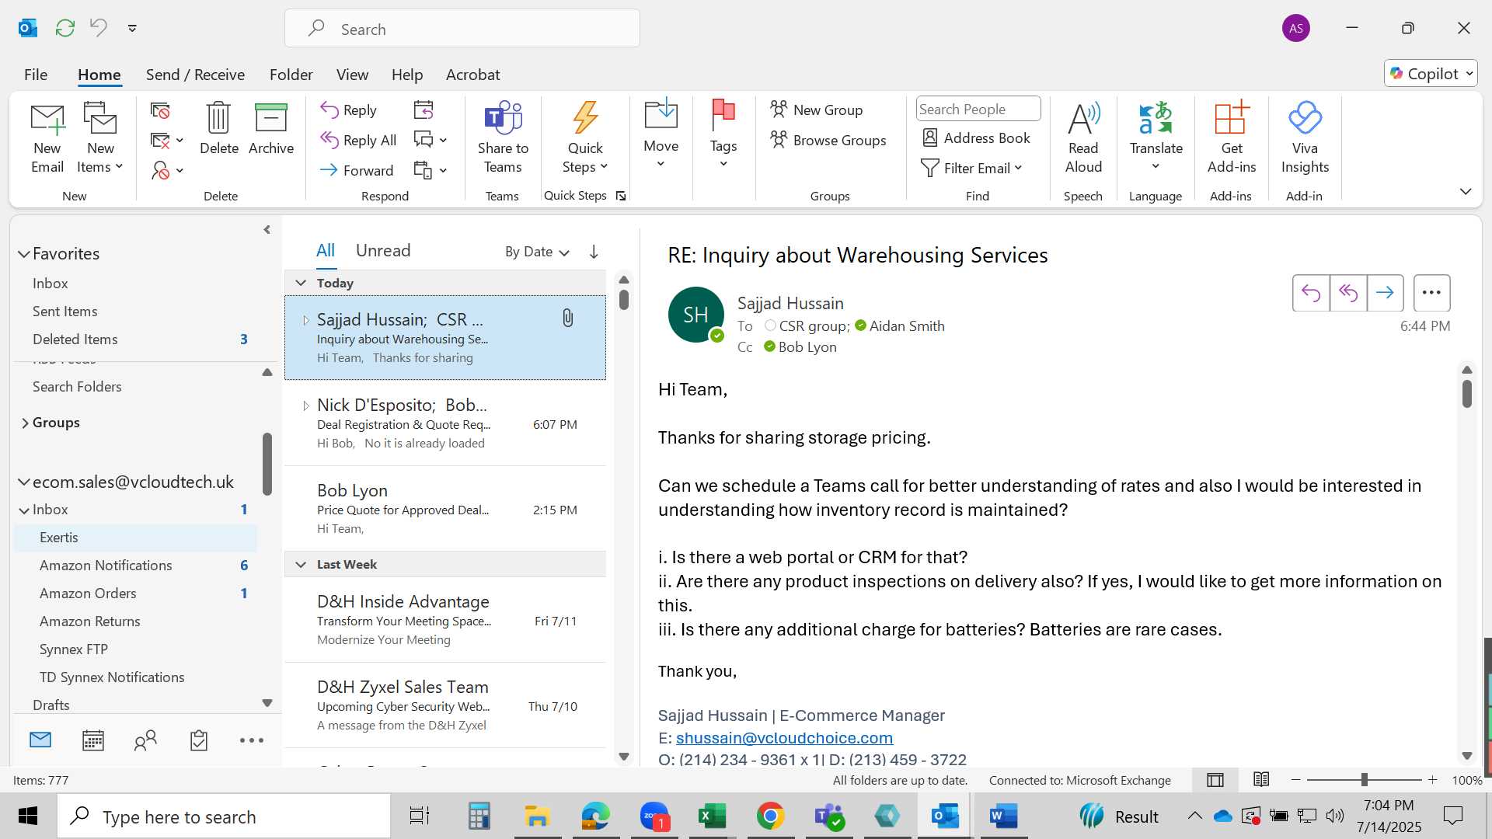The height and width of the screenshot is (839, 1492).
Task: Click reading pane Reply All arrows button
Action: tap(1348, 293)
